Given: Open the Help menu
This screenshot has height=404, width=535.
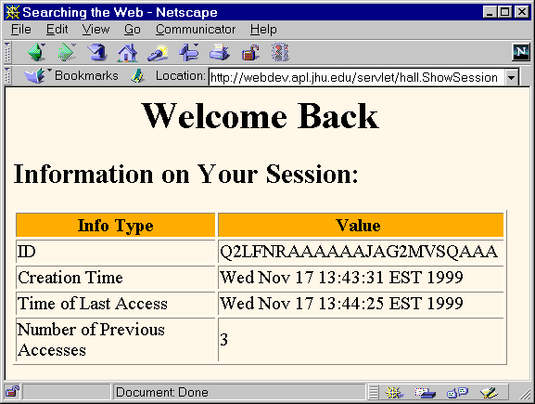Looking at the screenshot, I should [x=263, y=30].
